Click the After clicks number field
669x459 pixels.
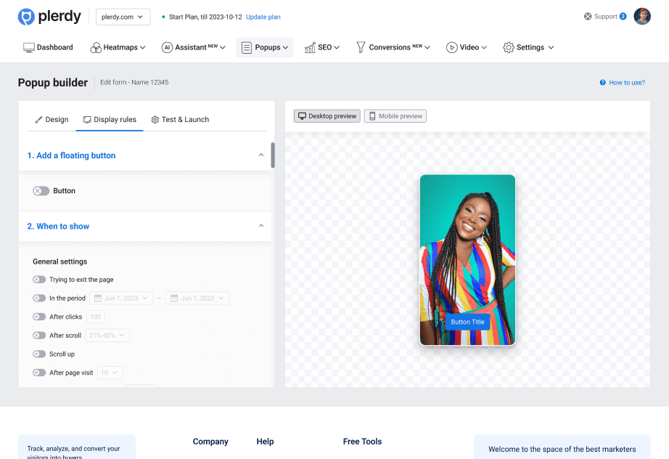(x=96, y=317)
